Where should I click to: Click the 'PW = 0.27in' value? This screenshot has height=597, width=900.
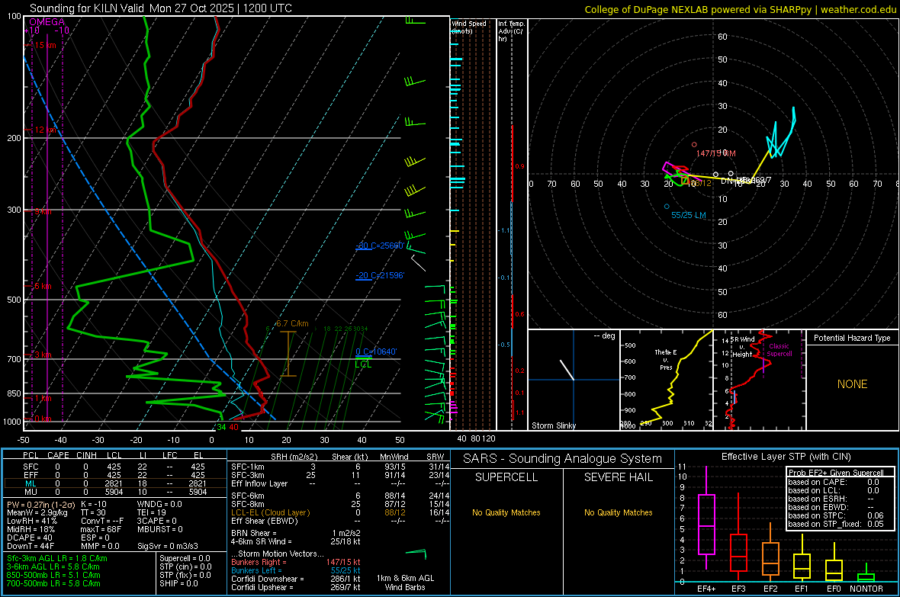point(40,504)
